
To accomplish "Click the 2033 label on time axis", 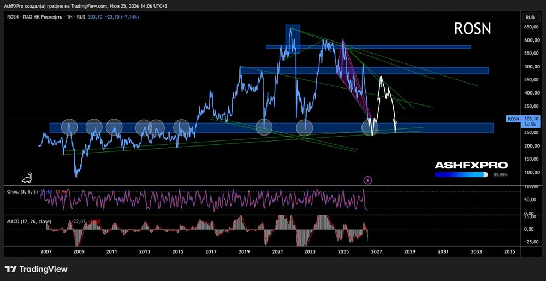I will (x=476, y=251).
